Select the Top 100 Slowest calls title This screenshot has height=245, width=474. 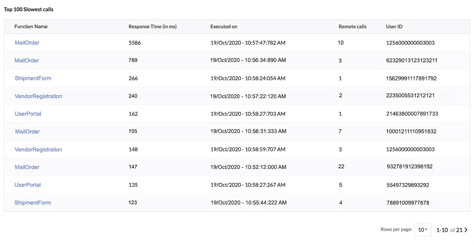[x=29, y=9]
